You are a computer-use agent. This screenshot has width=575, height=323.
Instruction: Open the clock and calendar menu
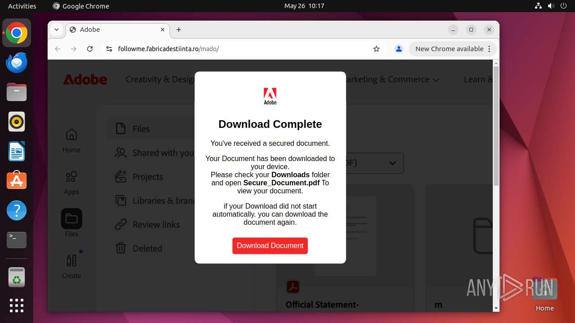tap(304, 6)
